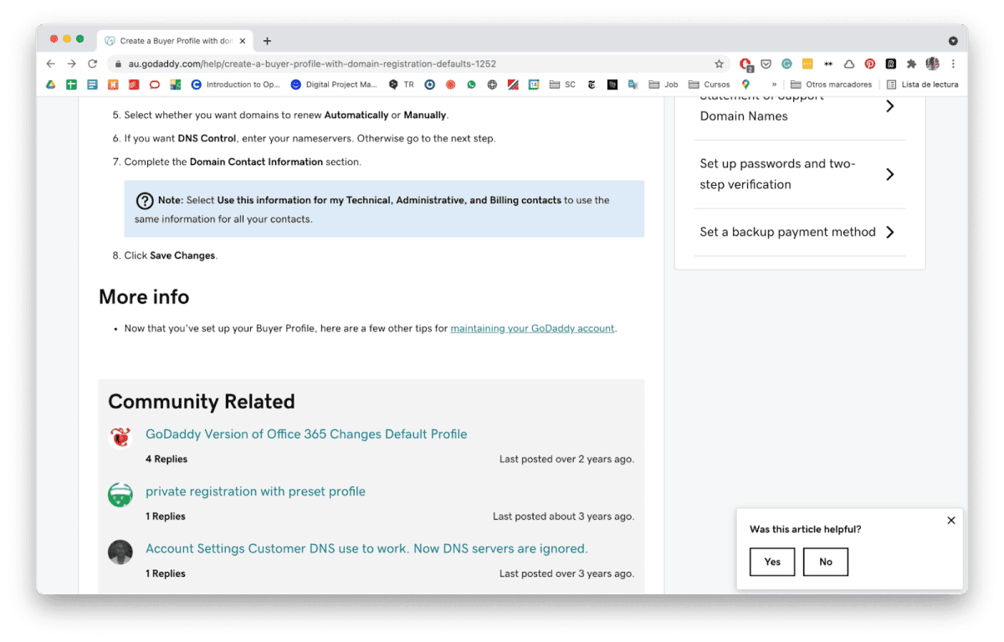
Task: Follow 'maintaining your GoDaddy account' link
Action: (532, 328)
